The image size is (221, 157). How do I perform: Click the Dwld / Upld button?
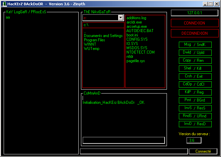point(195,53)
